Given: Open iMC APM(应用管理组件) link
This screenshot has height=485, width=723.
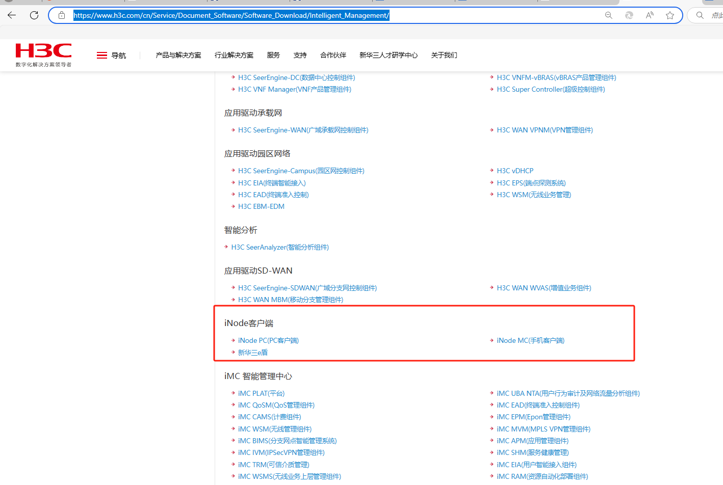Looking at the screenshot, I should pos(533,441).
